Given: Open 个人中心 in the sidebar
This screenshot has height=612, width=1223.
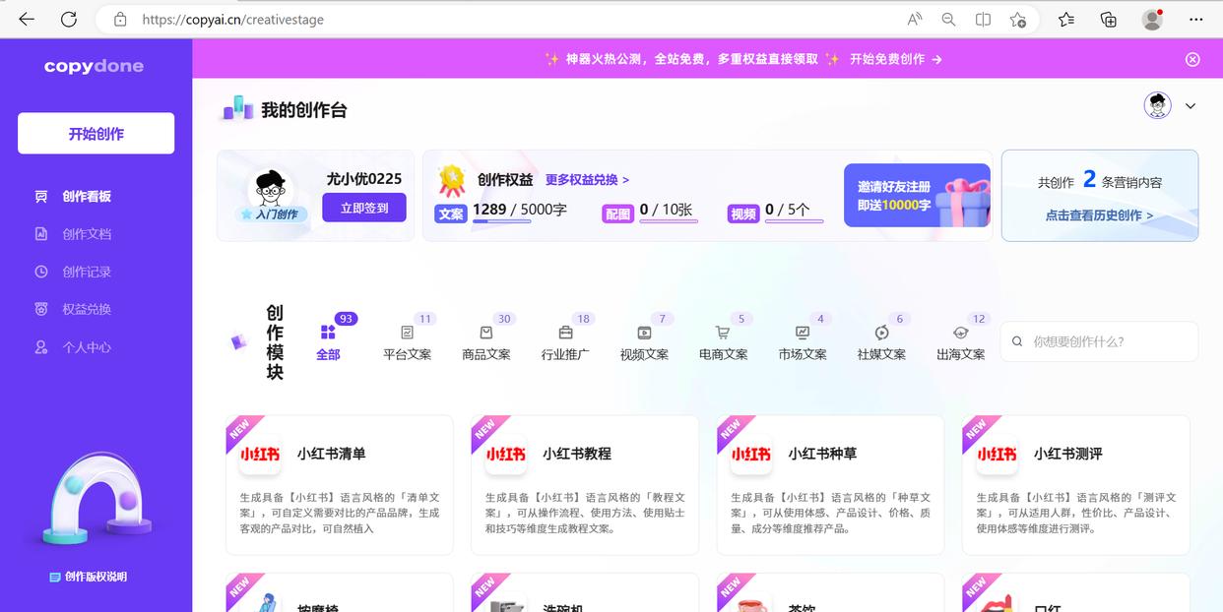Looking at the screenshot, I should coord(40,346).
